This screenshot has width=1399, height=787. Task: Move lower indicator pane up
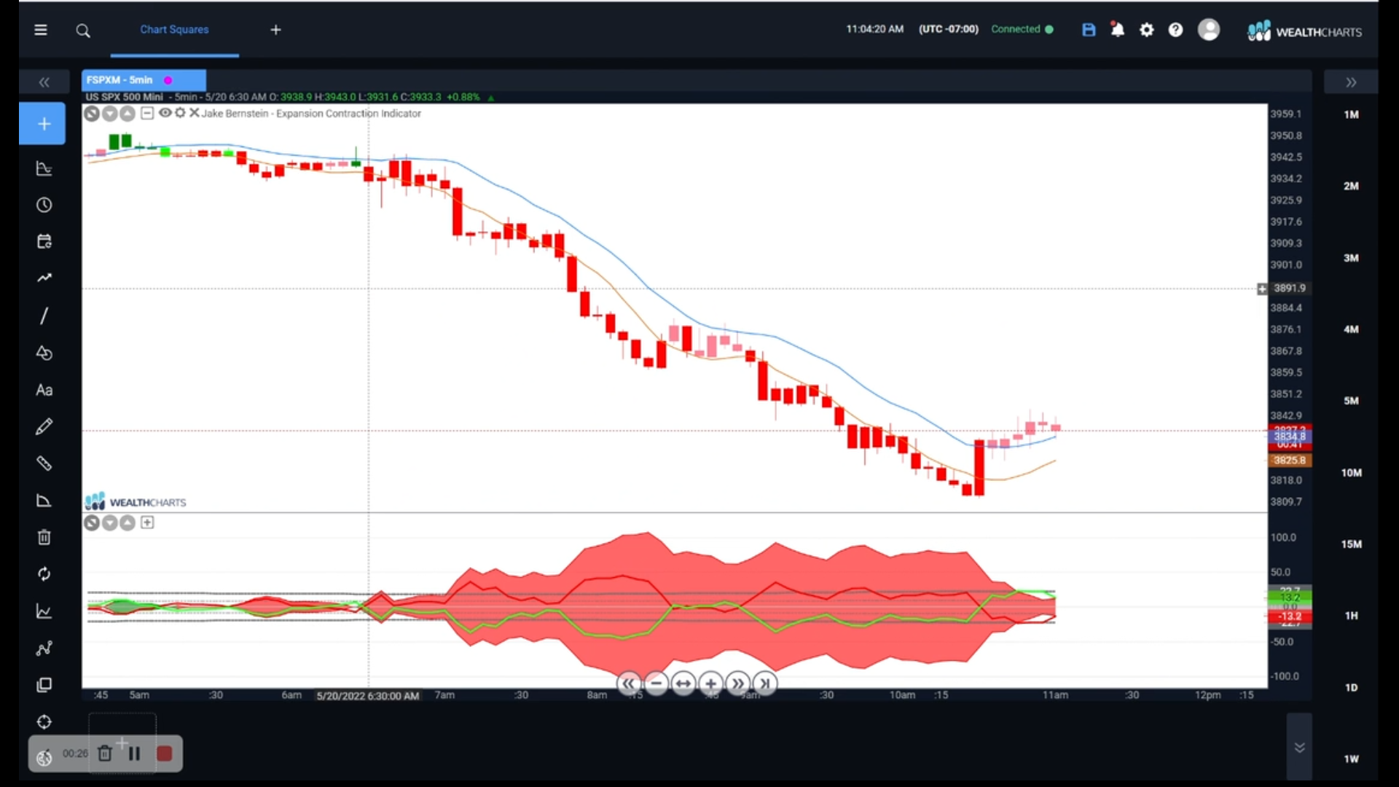coord(128,523)
